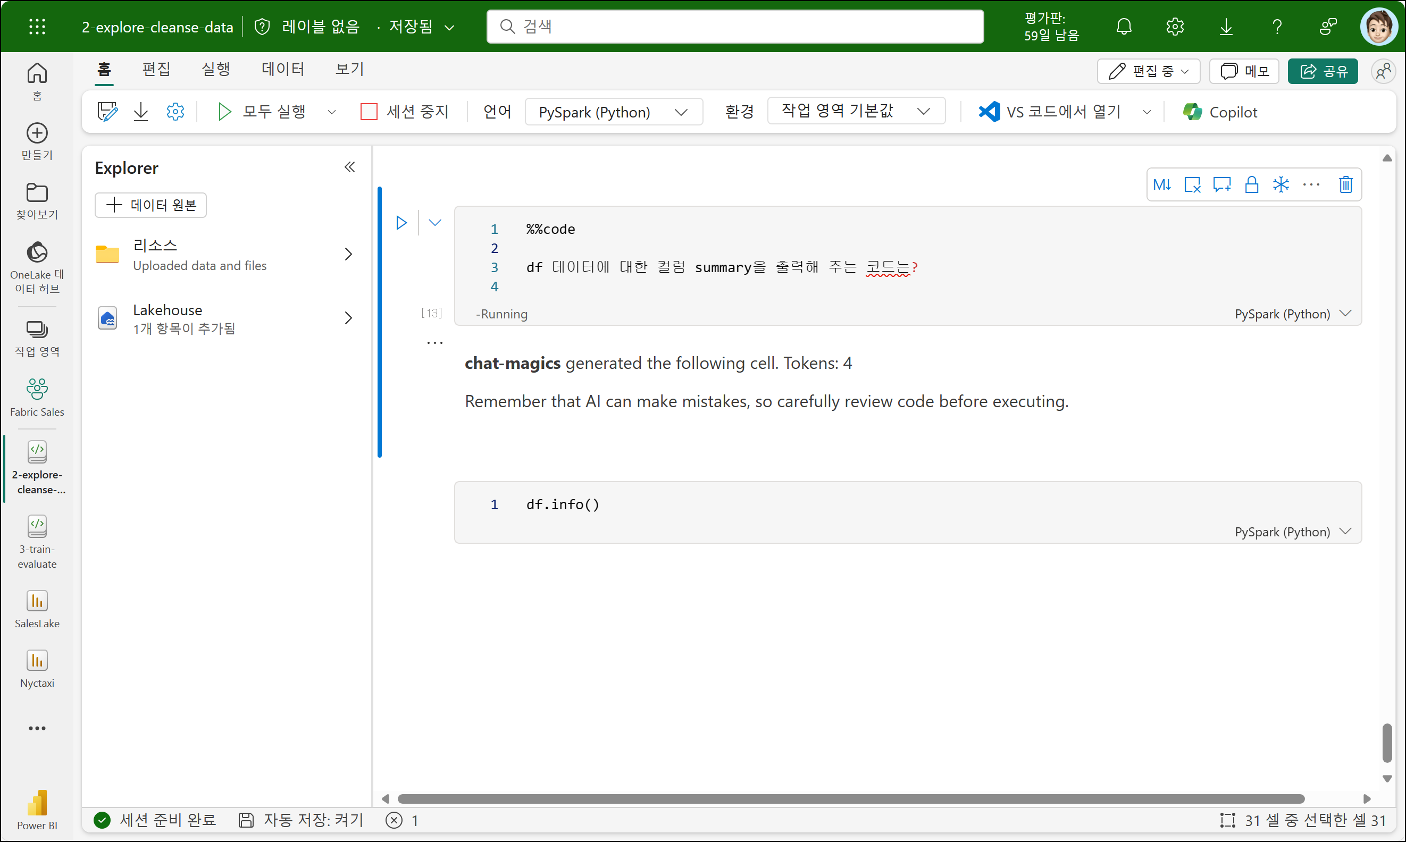Expand the Lakehouse item in Explorer

coord(348,318)
